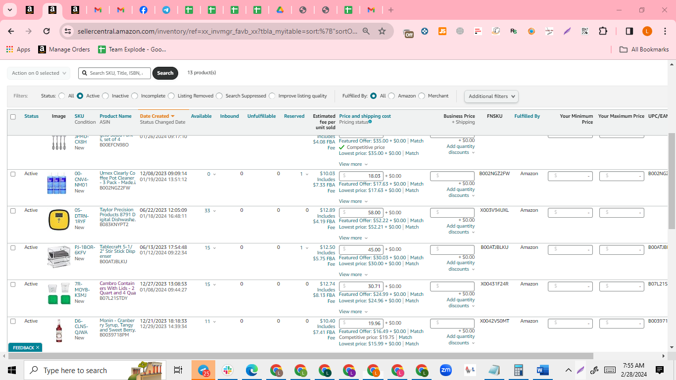Open the FEEDBACK tab
676x380 pixels.
coord(25,348)
